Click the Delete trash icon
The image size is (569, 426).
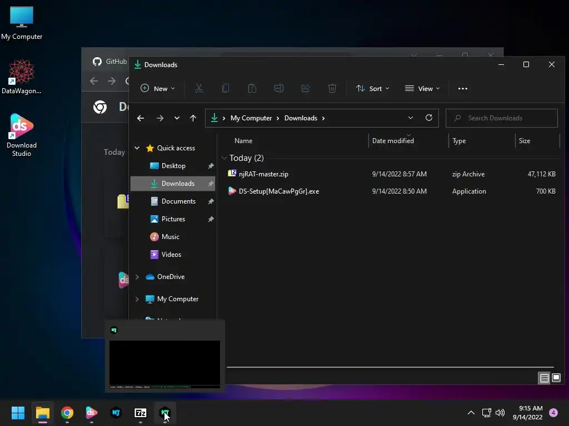click(332, 88)
